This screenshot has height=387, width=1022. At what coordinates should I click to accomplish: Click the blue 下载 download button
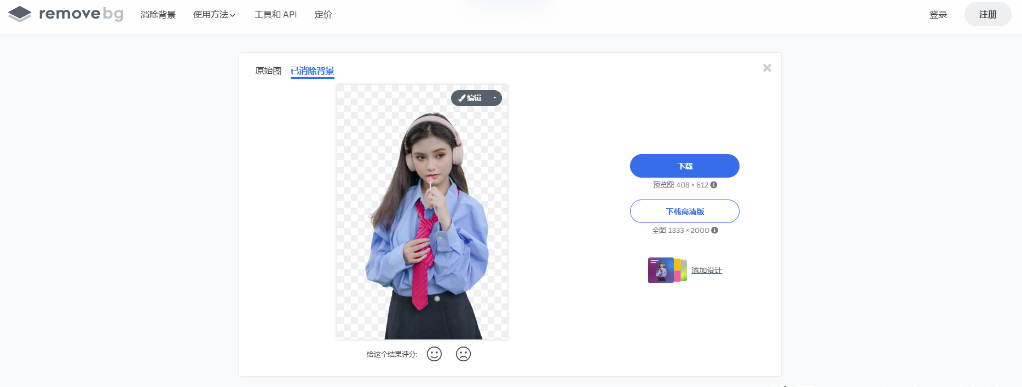(685, 166)
